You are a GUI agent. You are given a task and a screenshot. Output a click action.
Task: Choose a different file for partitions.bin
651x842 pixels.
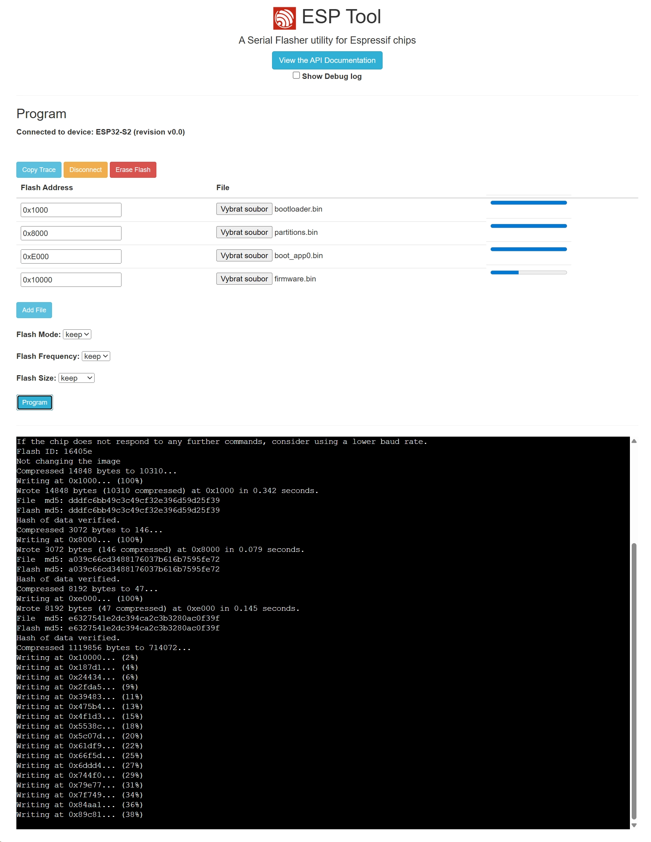click(244, 232)
